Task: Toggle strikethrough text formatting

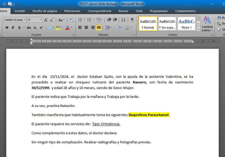Action: point(29,28)
